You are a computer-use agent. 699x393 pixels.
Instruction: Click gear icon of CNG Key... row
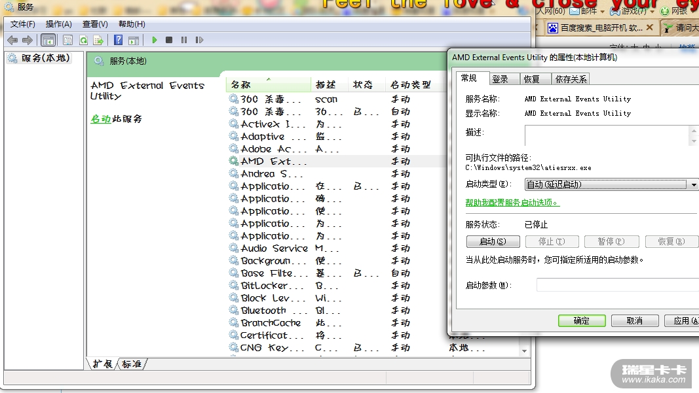(234, 347)
